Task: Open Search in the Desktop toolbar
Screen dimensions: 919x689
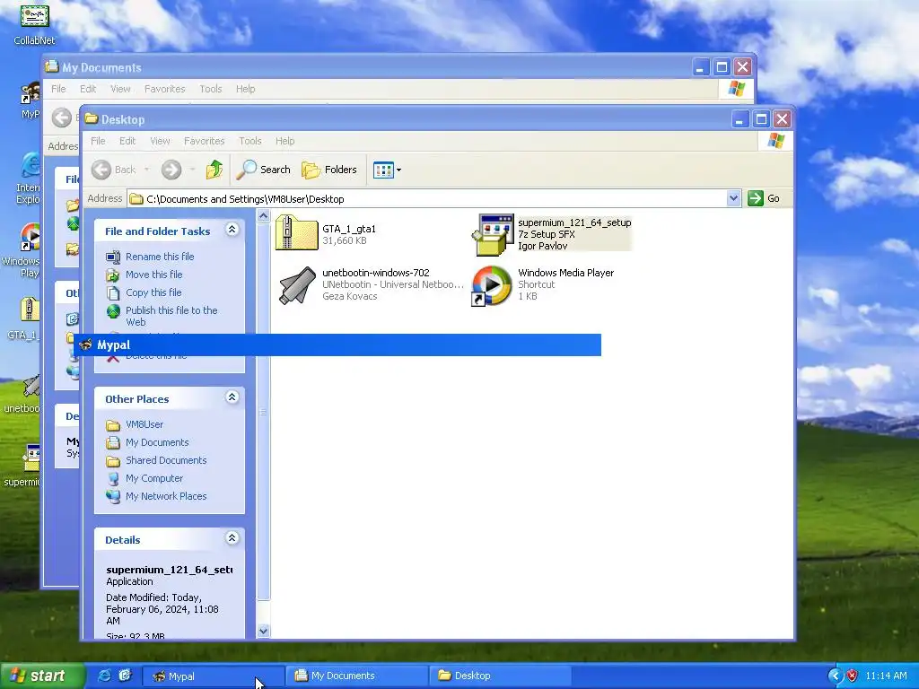Action: click(x=264, y=170)
